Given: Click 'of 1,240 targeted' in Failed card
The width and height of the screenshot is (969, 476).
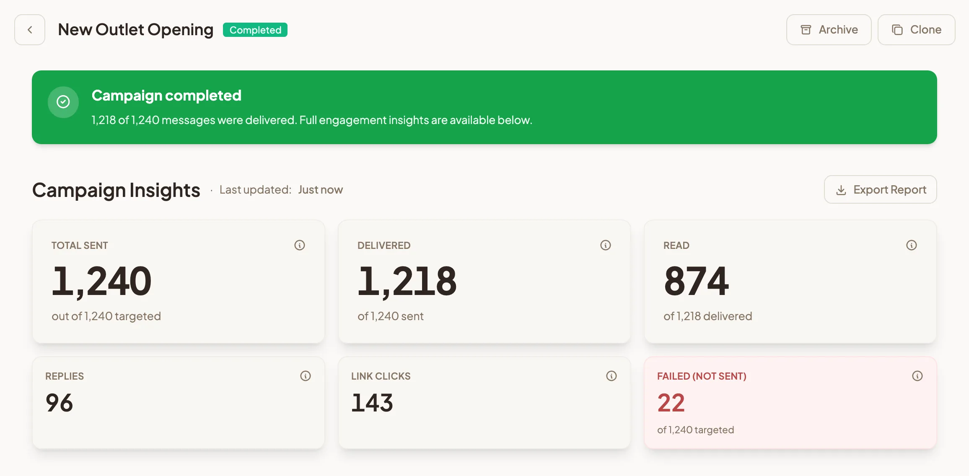Looking at the screenshot, I should pyautogui.click(x=695, y=430).
